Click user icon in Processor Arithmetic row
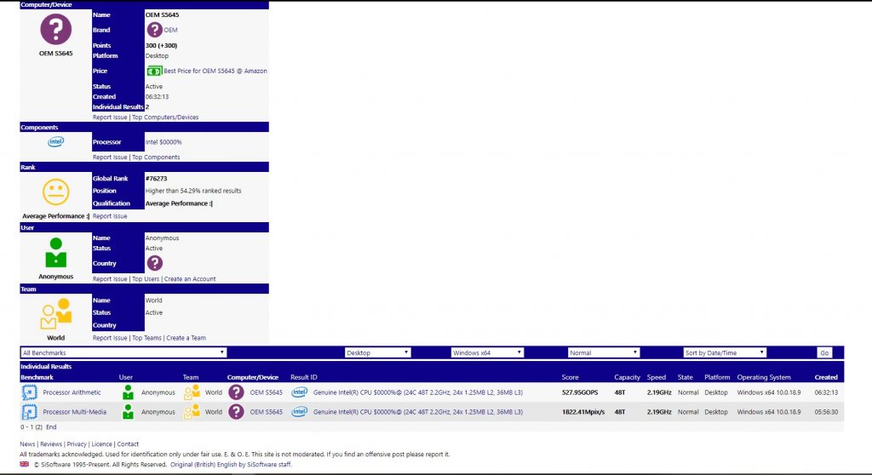 click(x=128, y=392)
